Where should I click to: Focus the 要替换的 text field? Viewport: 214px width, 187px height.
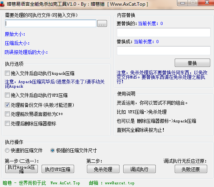164,32
